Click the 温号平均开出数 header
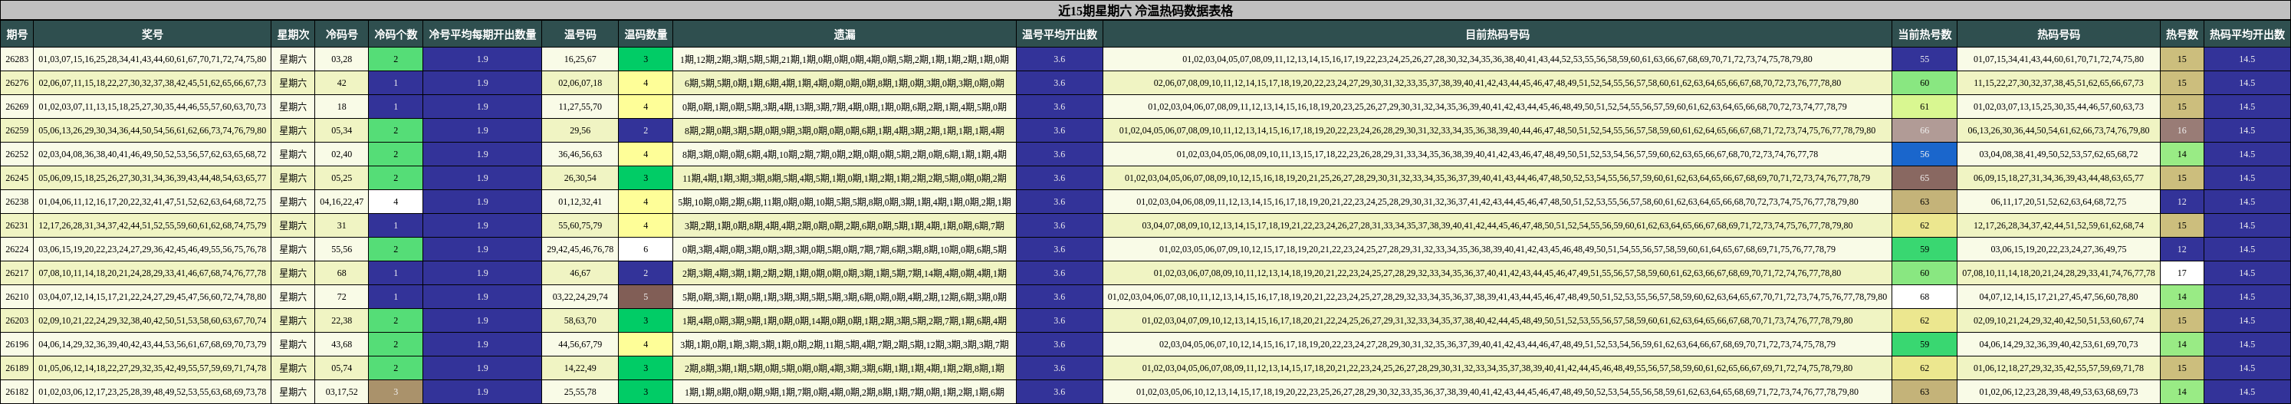This screenshot has height=404, width=2291. pos(1059,34)
